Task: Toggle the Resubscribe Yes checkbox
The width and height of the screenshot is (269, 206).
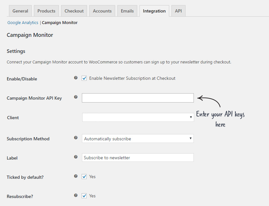Action: pos(84,196)
